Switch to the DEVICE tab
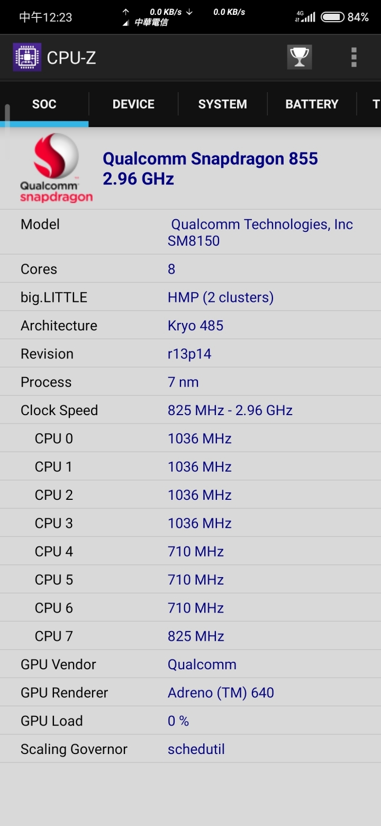This screenshot has width=381, height=826. pyautogui.click(x=133, y=104)
